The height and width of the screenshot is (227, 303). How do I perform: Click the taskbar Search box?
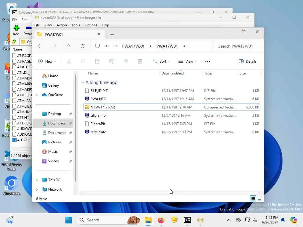tap(109, 220)
